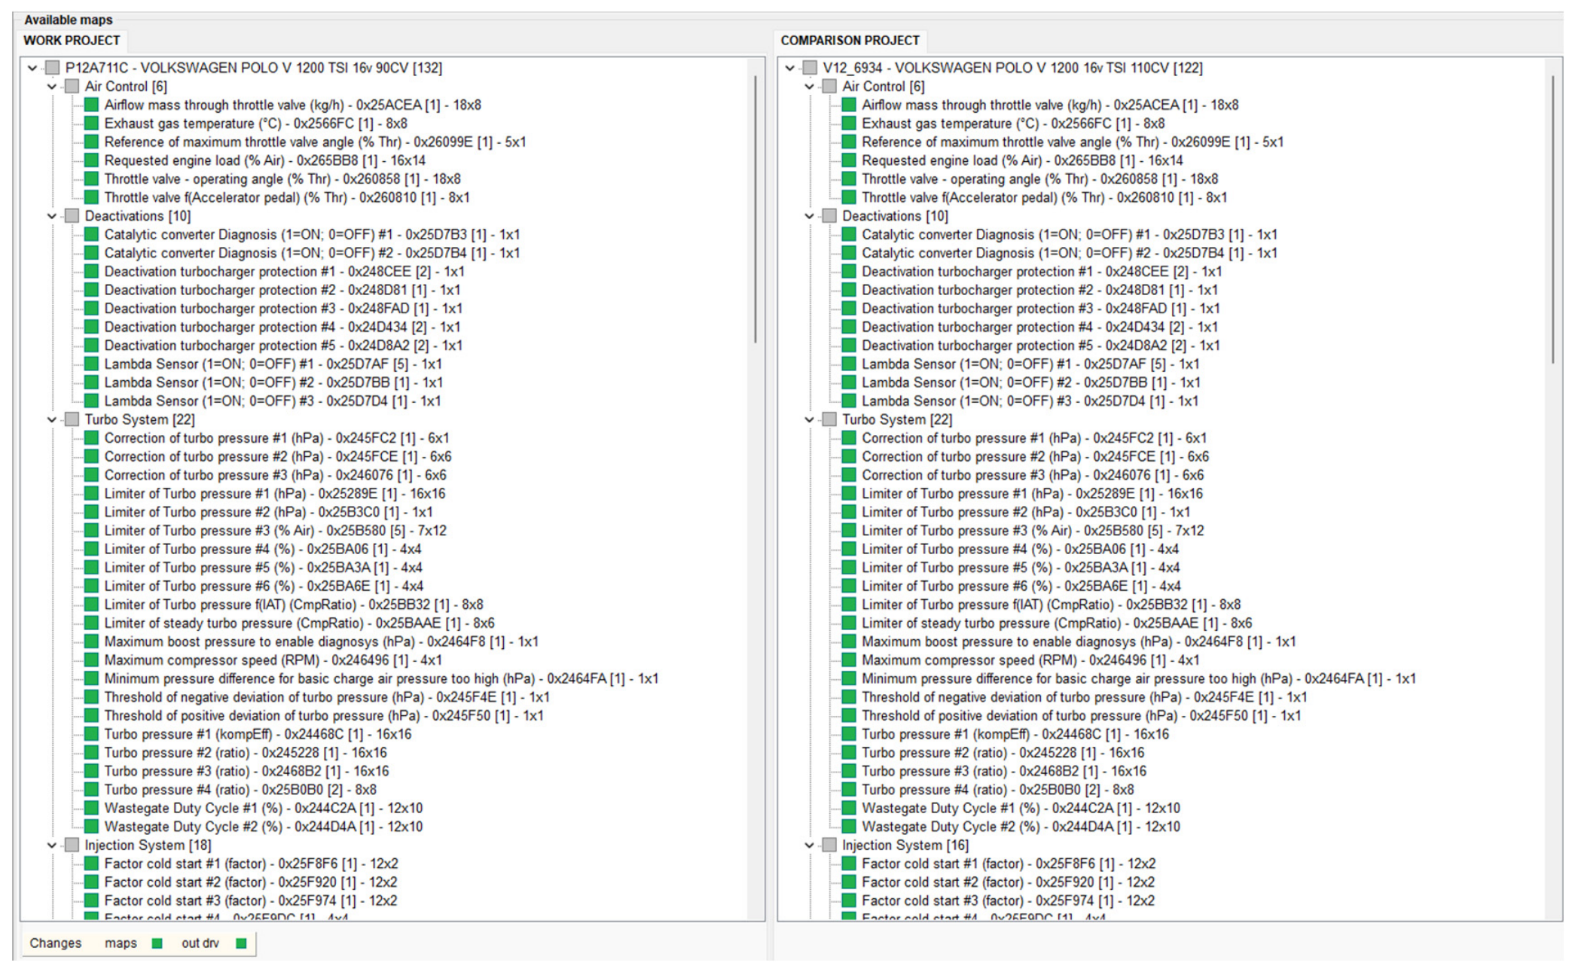Screen dimensions: 1575x972
Task: Collapse Injection System [16] group in comparison project
Action: pyautogui.click(x=810, y=846)
